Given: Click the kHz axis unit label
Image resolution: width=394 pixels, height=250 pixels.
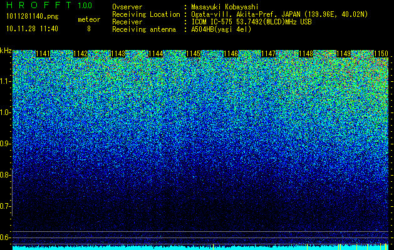Looking at the screenshot, I should (x=6, y=51).
